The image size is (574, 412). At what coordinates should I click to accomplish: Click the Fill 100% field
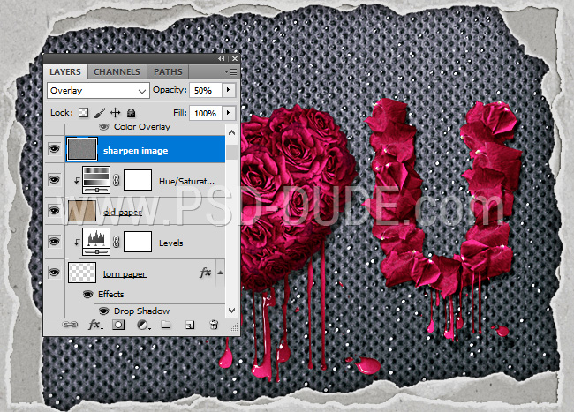205,113
